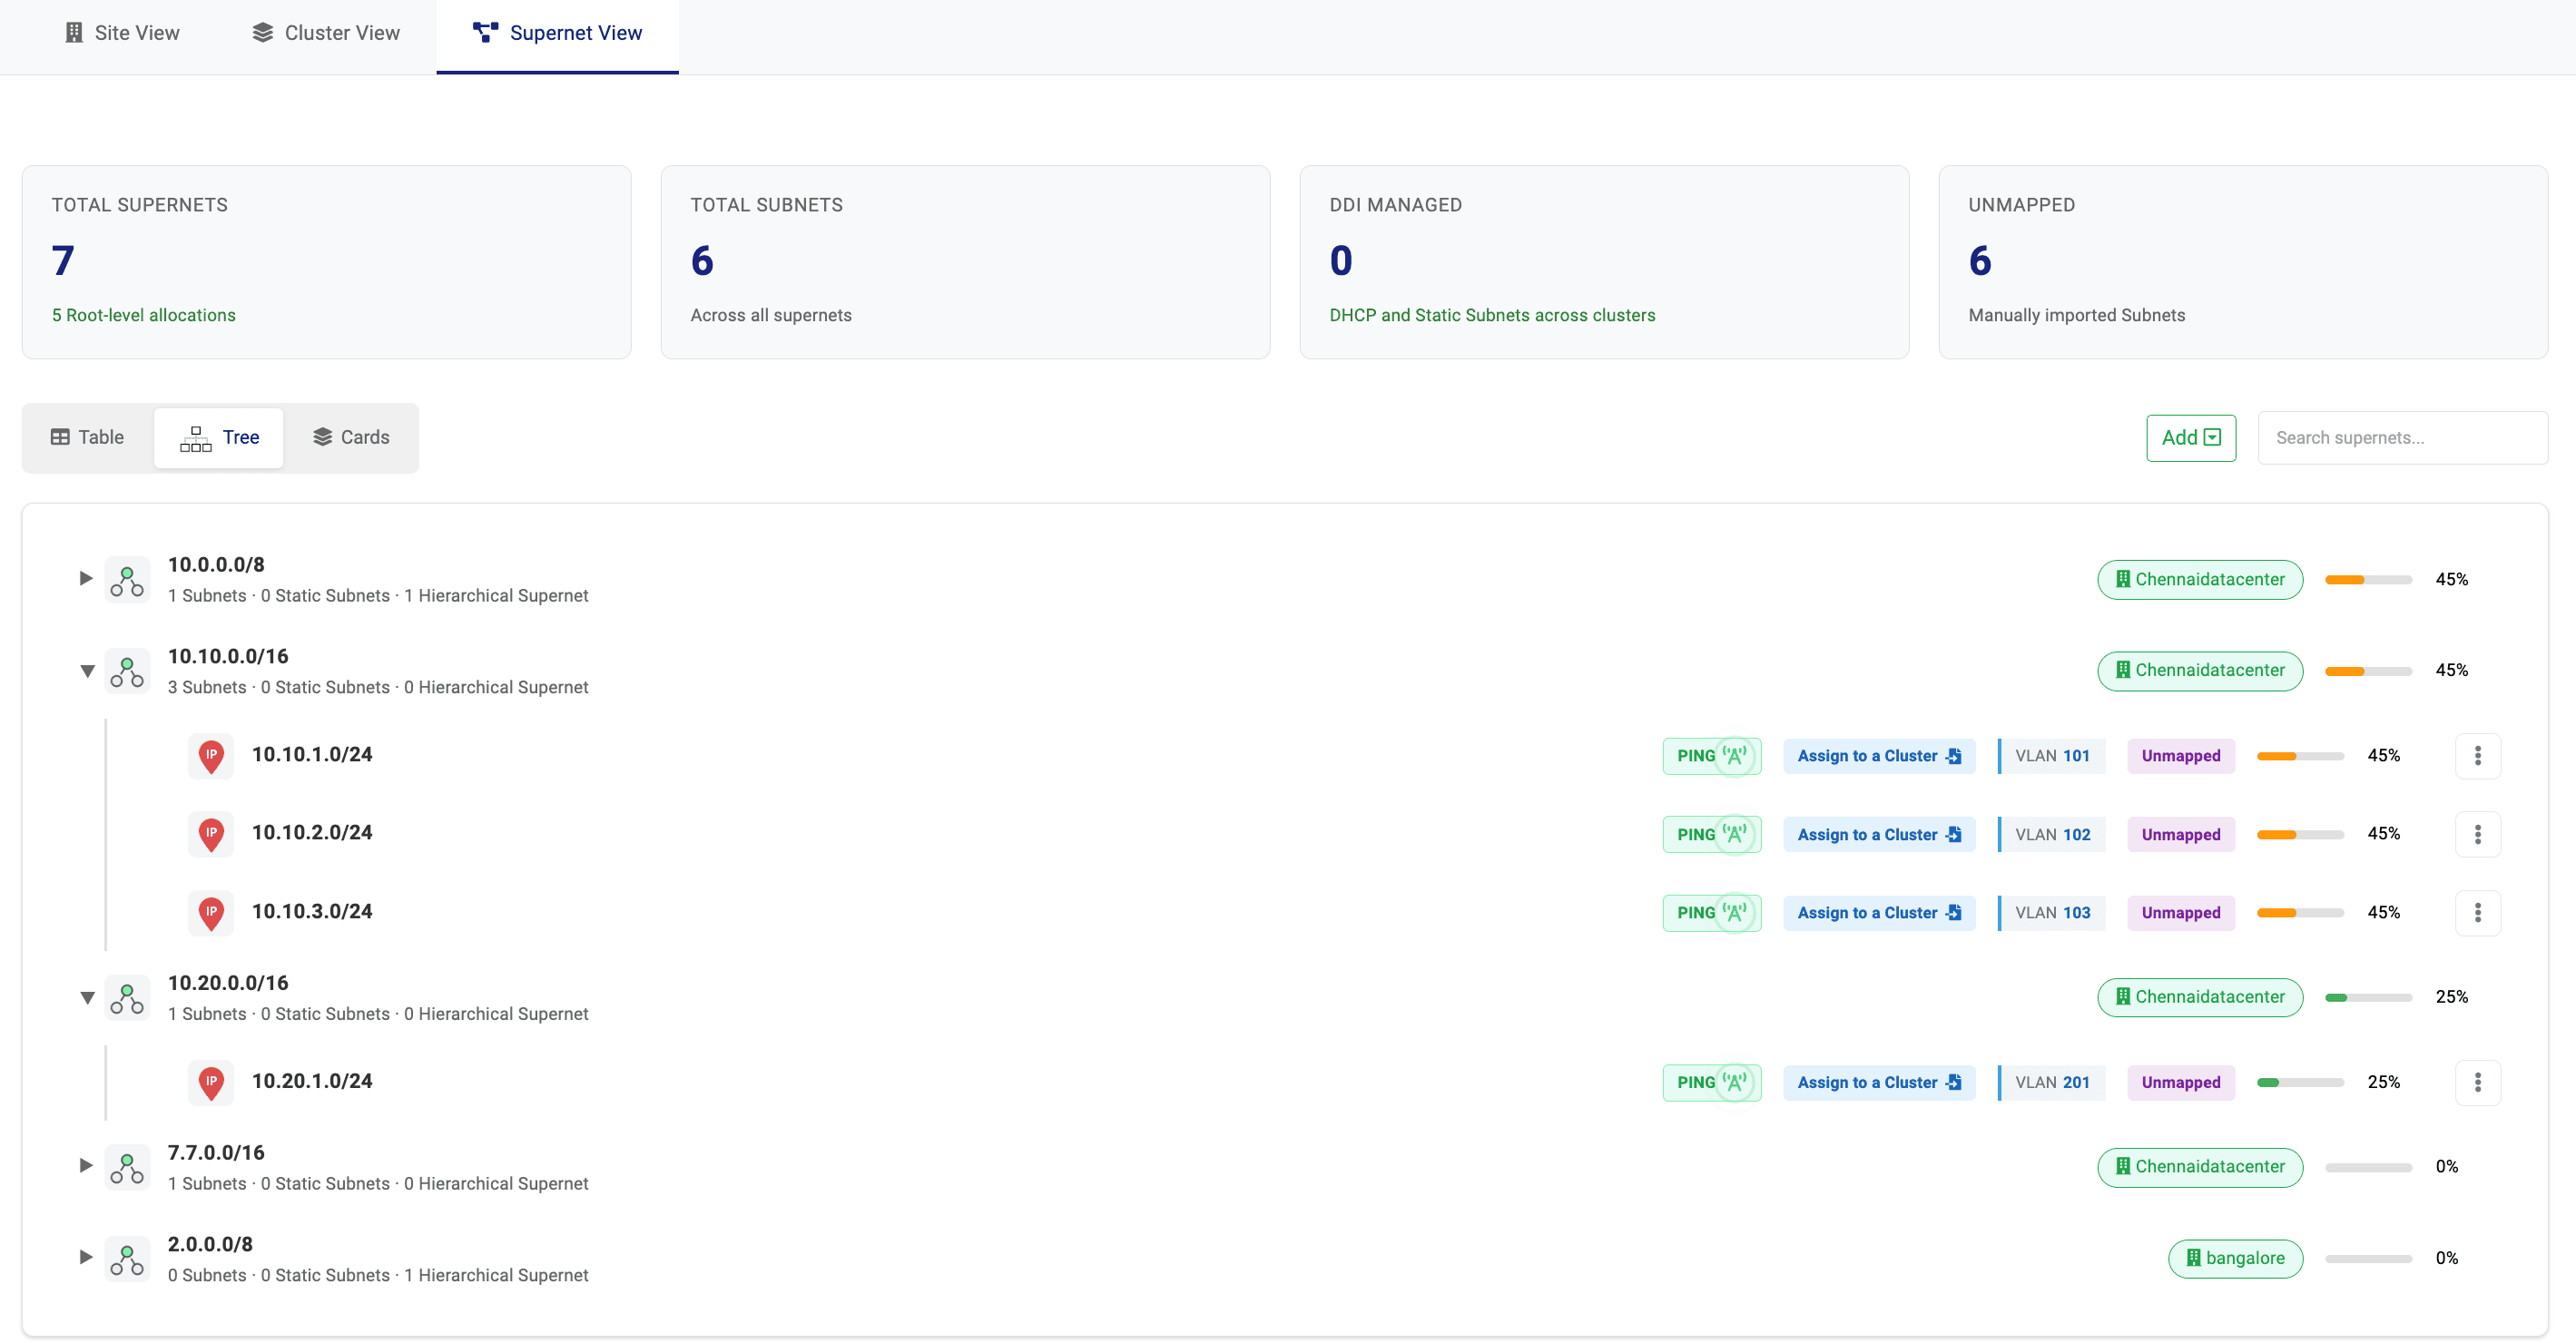
Task: Click the red IP pin icon for 10.20.1.0/24
Action: tap(211, 1082)
